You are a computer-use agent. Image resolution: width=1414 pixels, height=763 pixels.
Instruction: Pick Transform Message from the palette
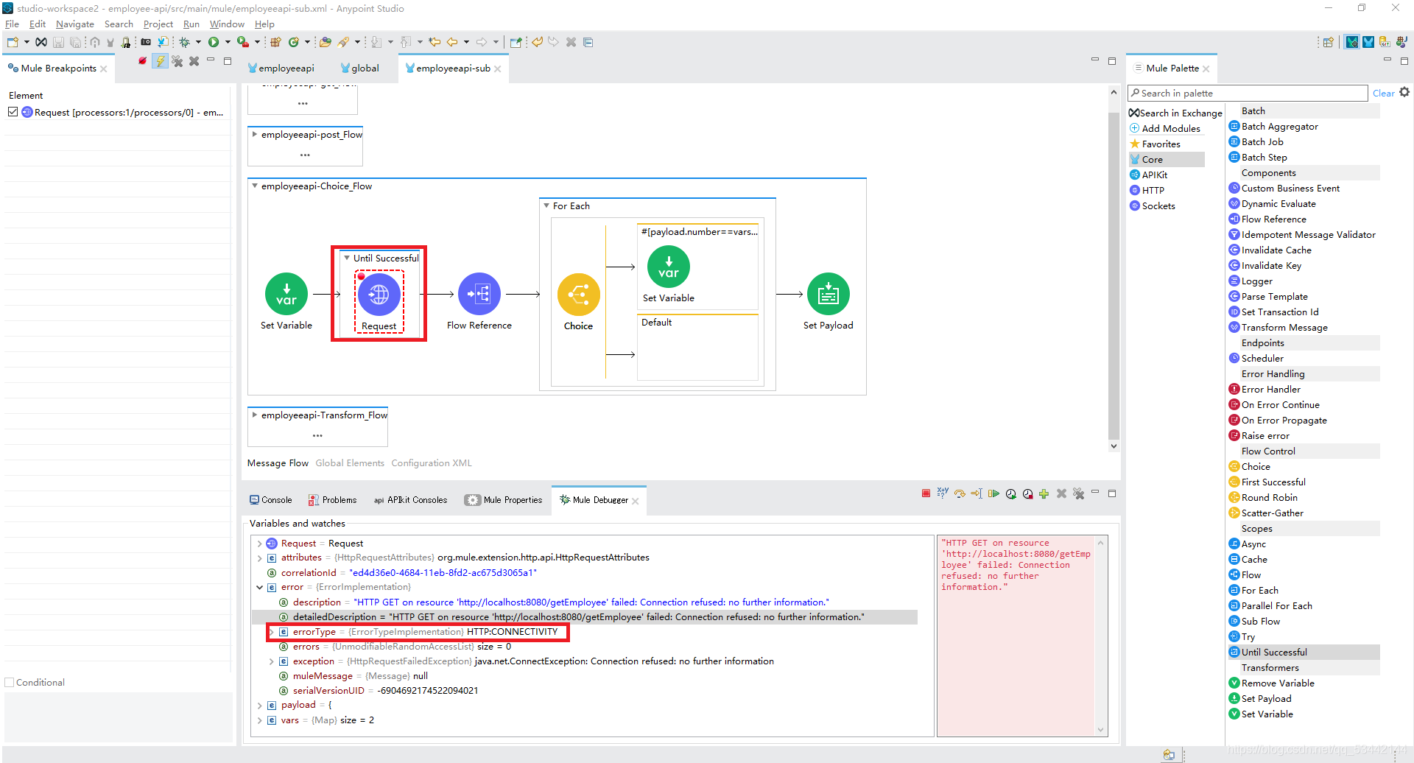tap(1278, 327)
